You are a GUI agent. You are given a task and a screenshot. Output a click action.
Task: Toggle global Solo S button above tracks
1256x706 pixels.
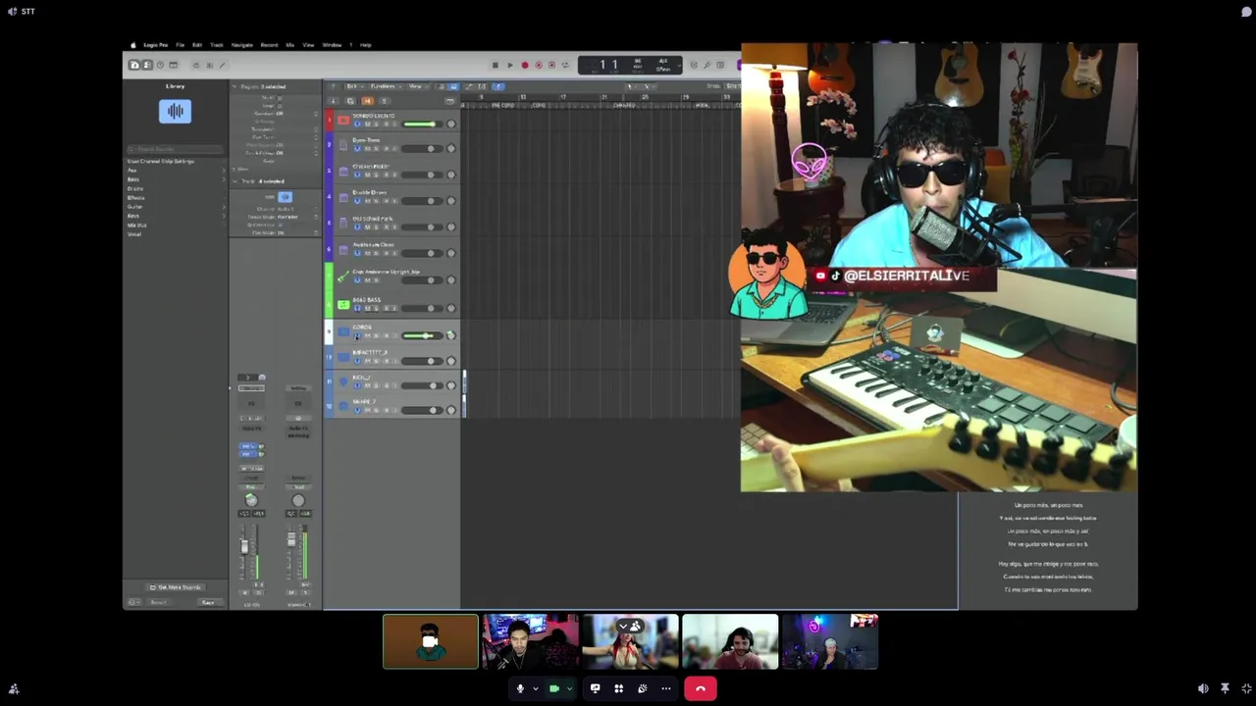[385, 100]
